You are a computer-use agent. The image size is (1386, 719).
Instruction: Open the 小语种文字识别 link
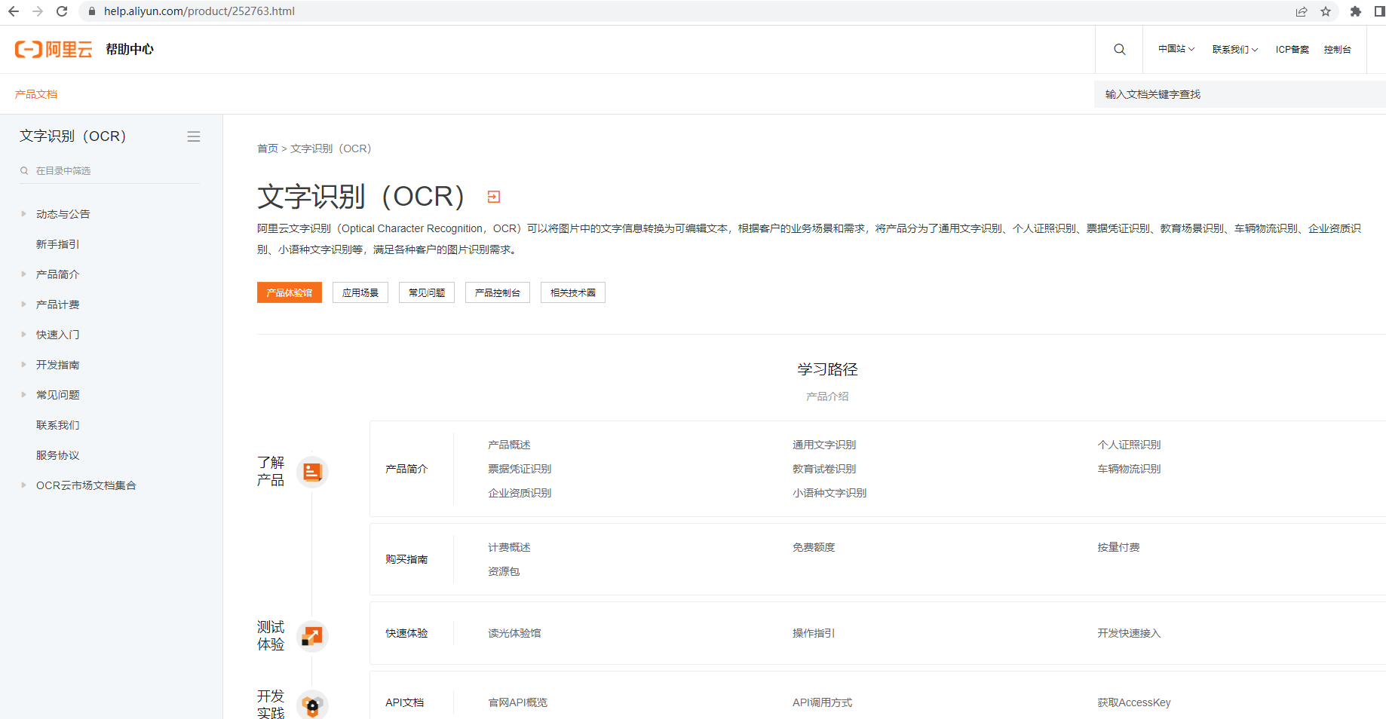(829, 493)
